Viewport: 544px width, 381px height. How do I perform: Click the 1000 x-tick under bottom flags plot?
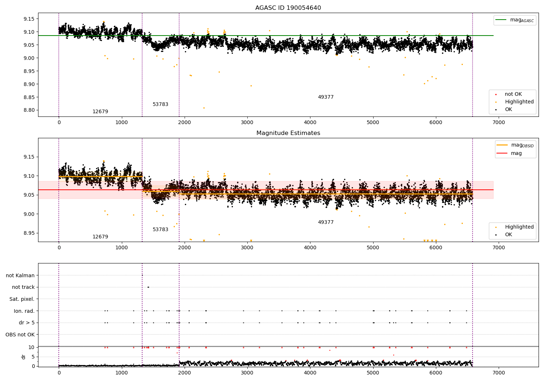pos(121,373)
